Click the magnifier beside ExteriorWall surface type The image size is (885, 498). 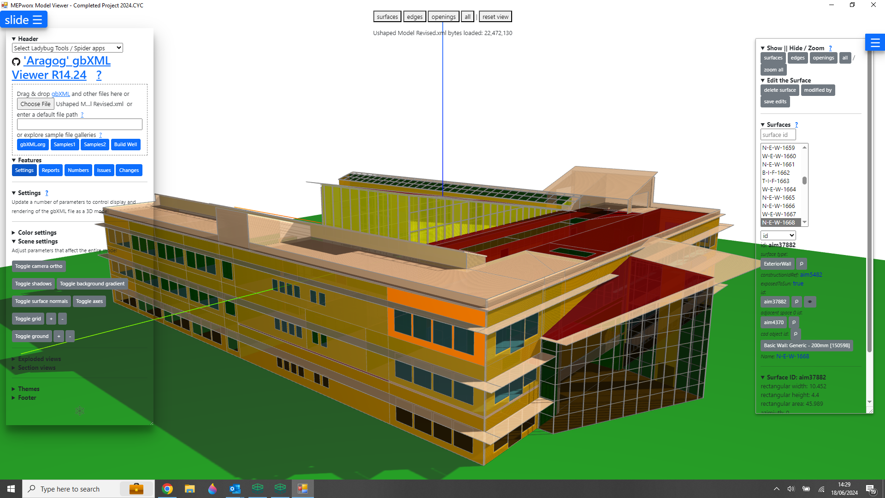pos(801,263)
